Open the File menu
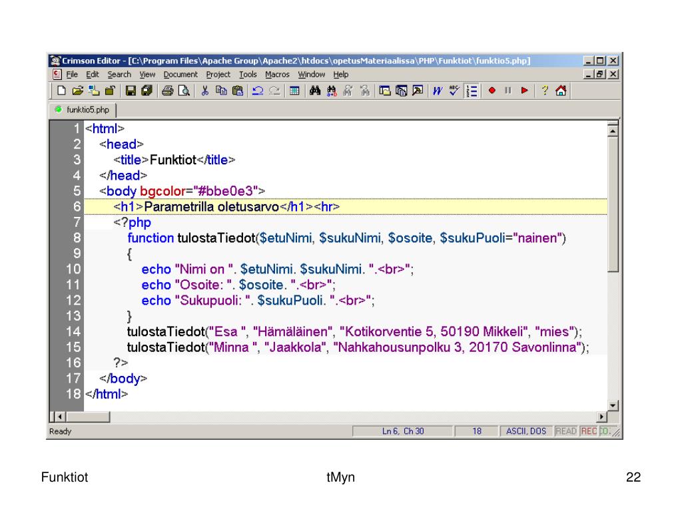 72,75
